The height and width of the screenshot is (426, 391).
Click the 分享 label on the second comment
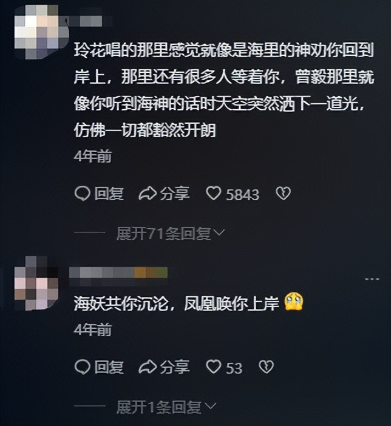coord(175,367)
